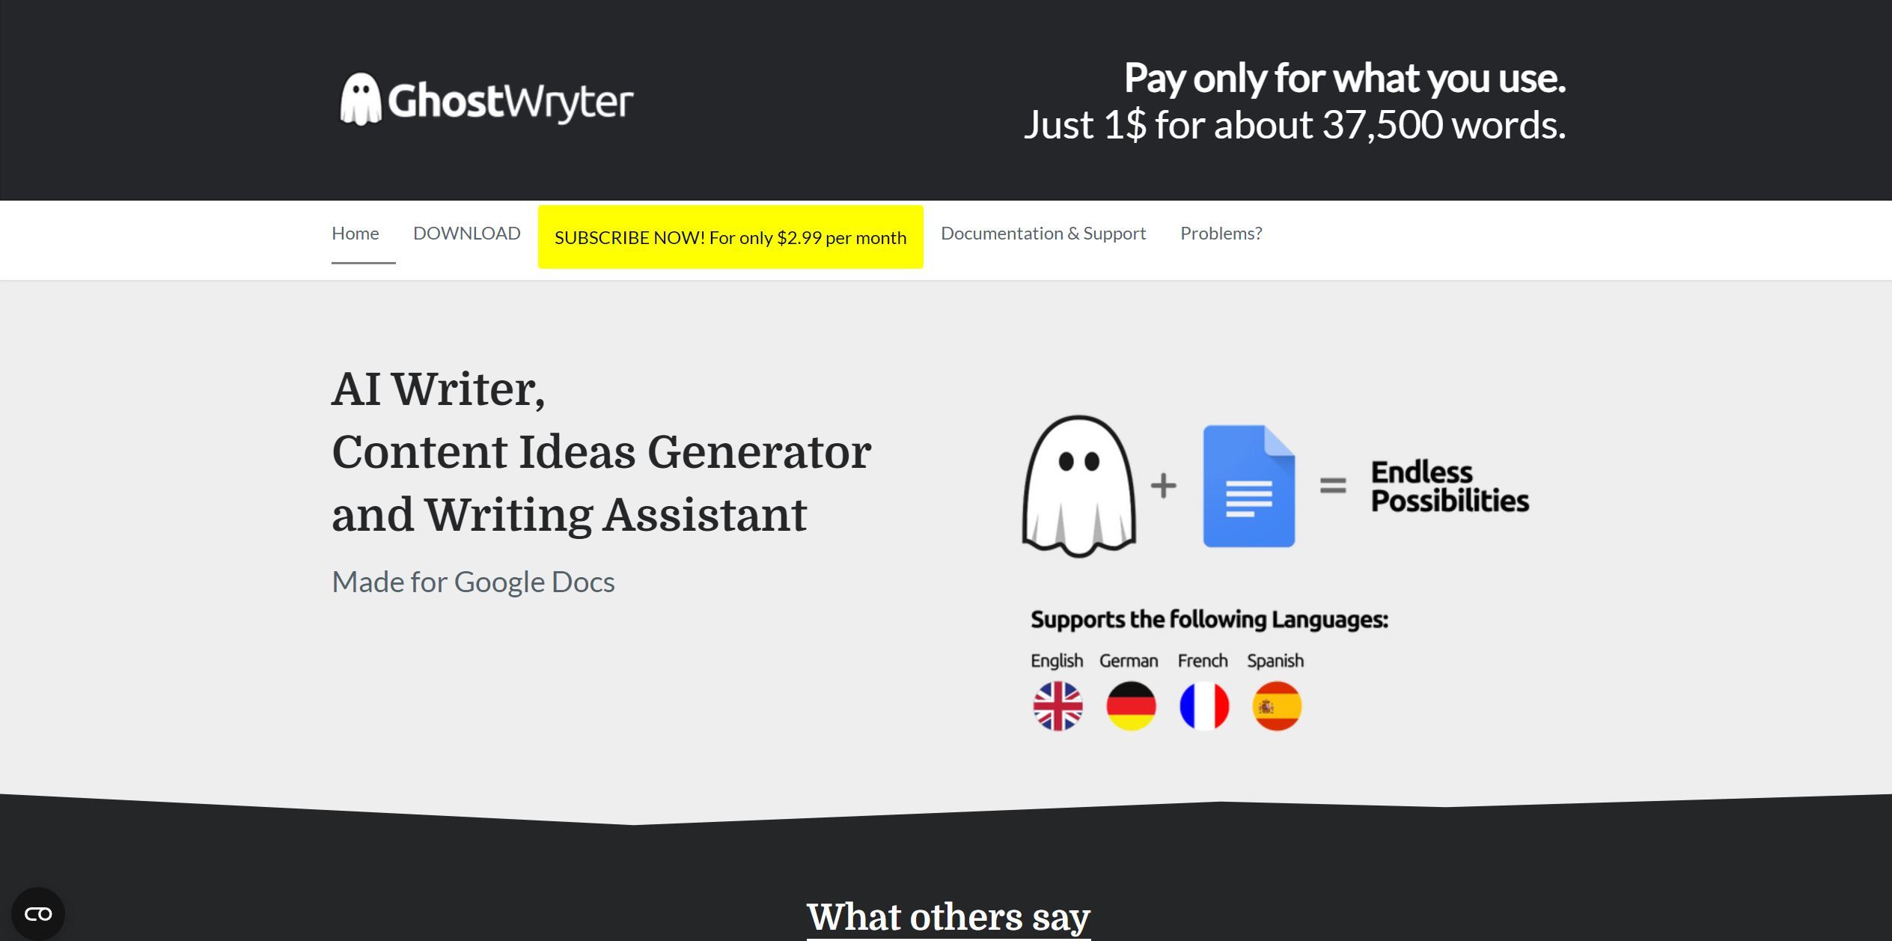
Task: Open the Problems? menu link
Action: (x=1221, y=234)
